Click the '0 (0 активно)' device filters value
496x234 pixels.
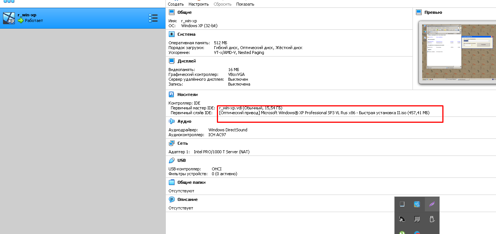point(224,174)
